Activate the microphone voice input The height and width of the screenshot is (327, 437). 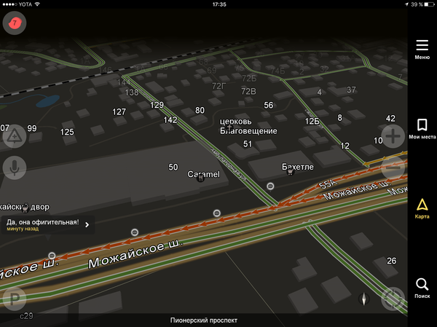14,168
